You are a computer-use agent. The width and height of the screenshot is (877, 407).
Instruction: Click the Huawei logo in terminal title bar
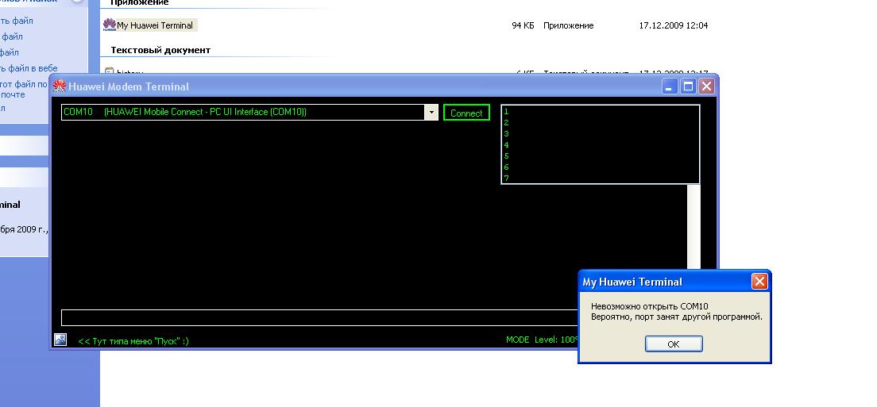[x=60, y=86]
